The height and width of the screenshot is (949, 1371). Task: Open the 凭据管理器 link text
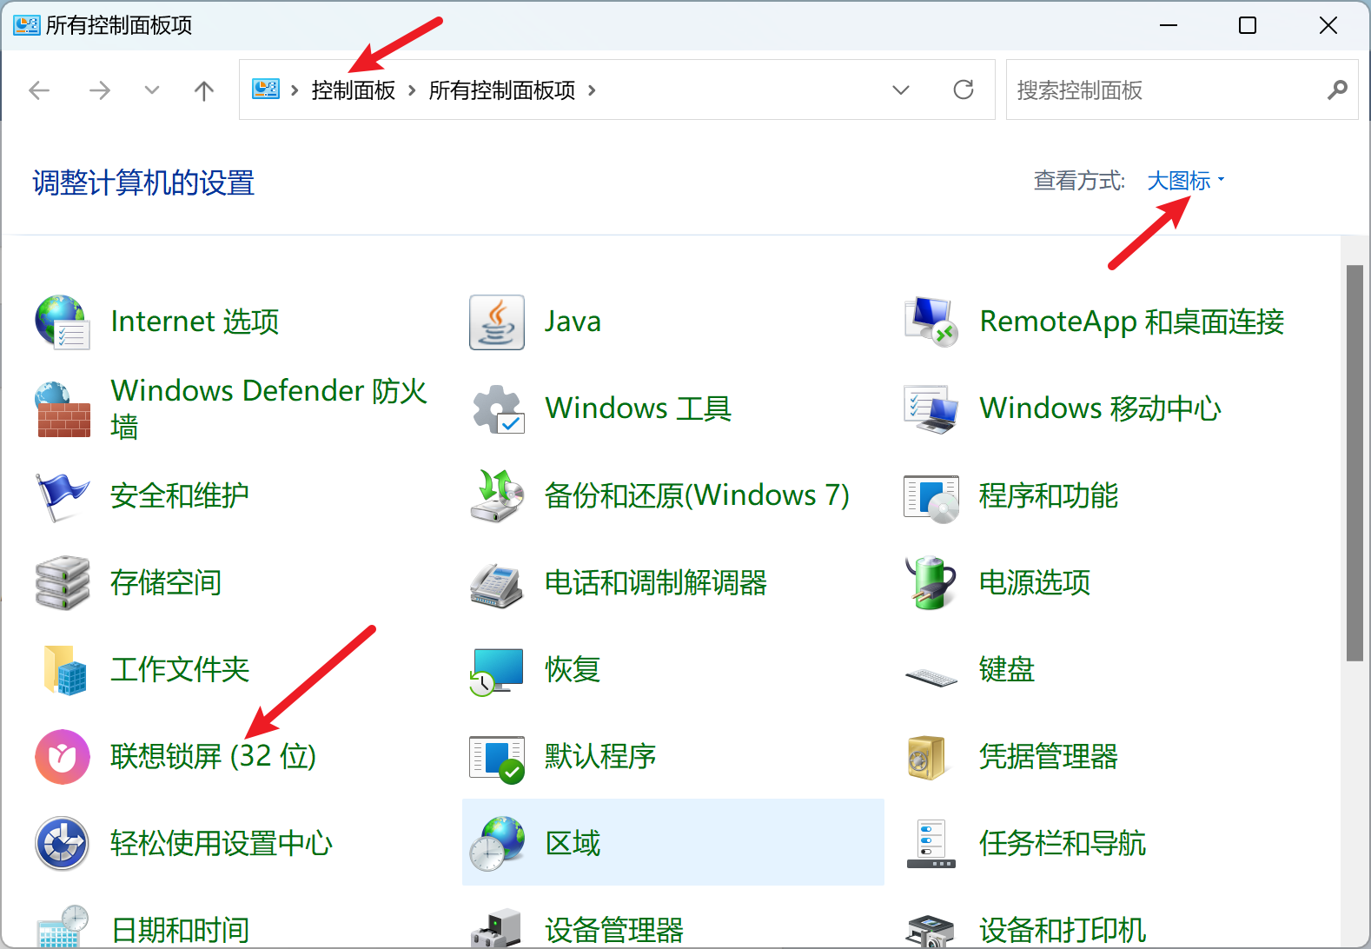(x=1049, y=756)
